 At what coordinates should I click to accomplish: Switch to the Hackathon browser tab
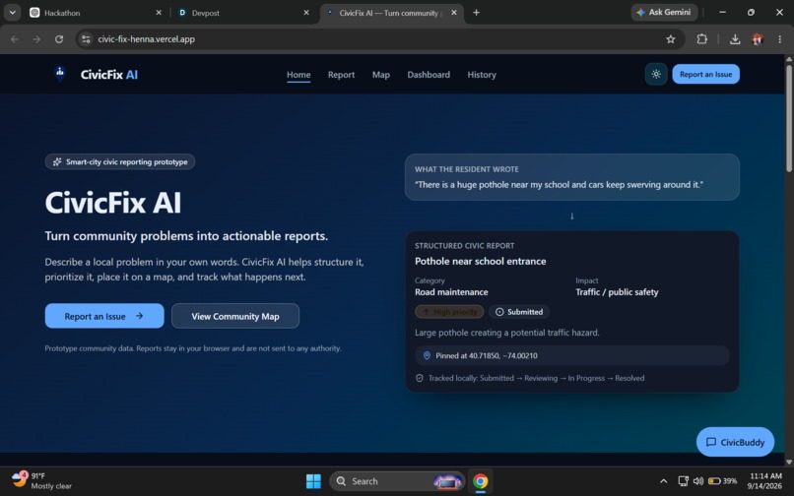pyautogui.click(x=94, y=13)
